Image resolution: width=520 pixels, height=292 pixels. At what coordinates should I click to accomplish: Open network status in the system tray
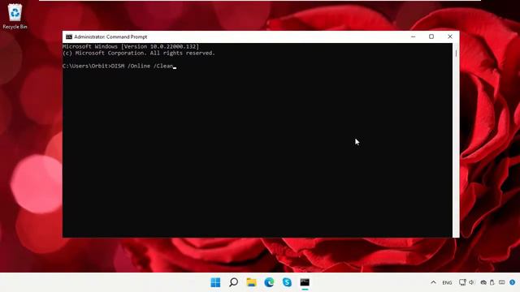(x=462, y=282)
